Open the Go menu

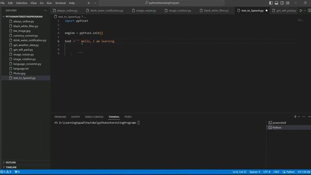[x=42, y=3]
